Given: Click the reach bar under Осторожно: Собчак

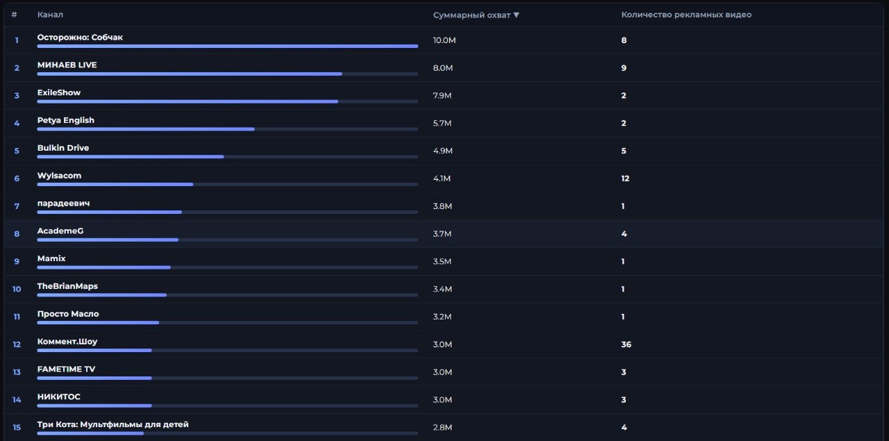Looking at the screenshot, I should pos(227,47).
